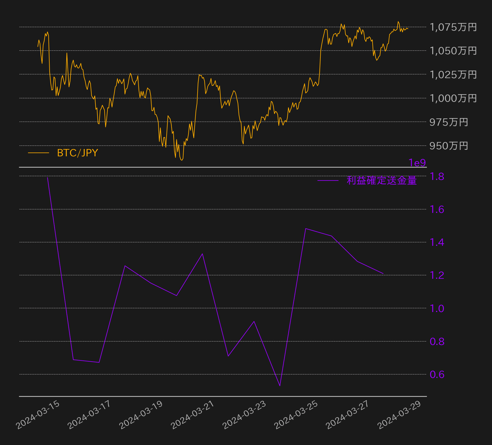Click the purple 1.8 axis tick label
This screenshot has width=492, height=445.
pyautogui.click(x=437, y=176)
